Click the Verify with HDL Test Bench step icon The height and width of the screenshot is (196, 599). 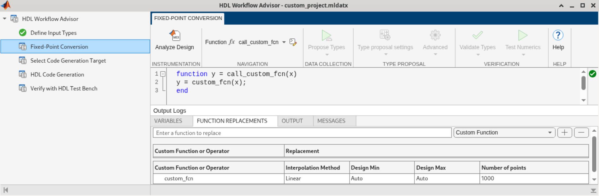tap(23, 88)
